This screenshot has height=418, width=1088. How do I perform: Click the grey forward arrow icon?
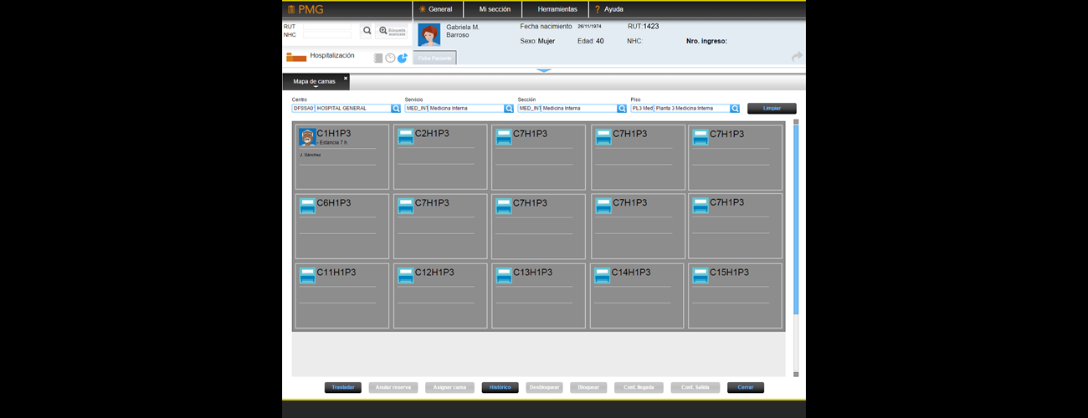click(797, 56)
